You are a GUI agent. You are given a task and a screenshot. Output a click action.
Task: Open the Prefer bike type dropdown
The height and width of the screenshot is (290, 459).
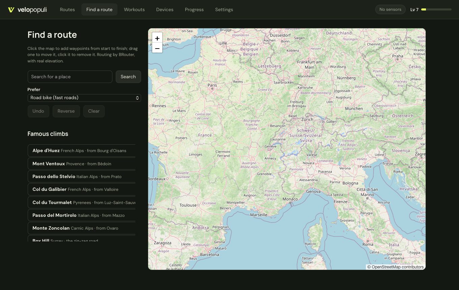84,98
